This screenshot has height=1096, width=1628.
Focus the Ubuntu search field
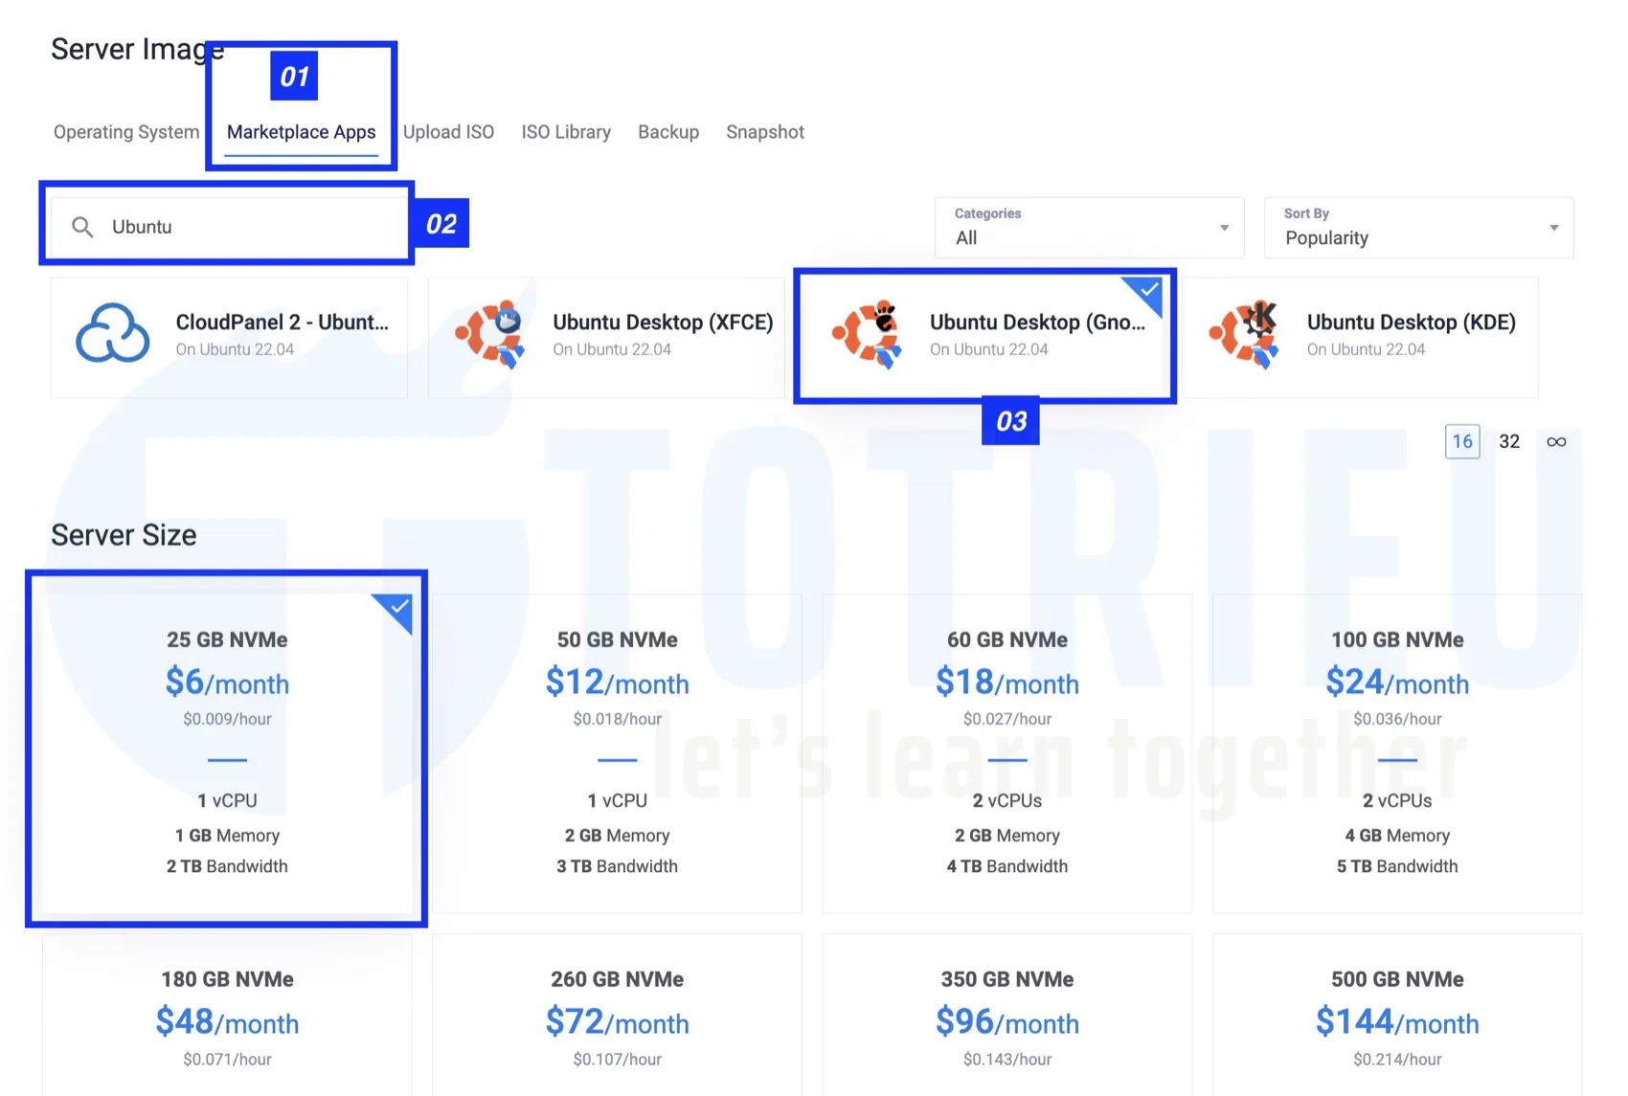tap(228, 227)
